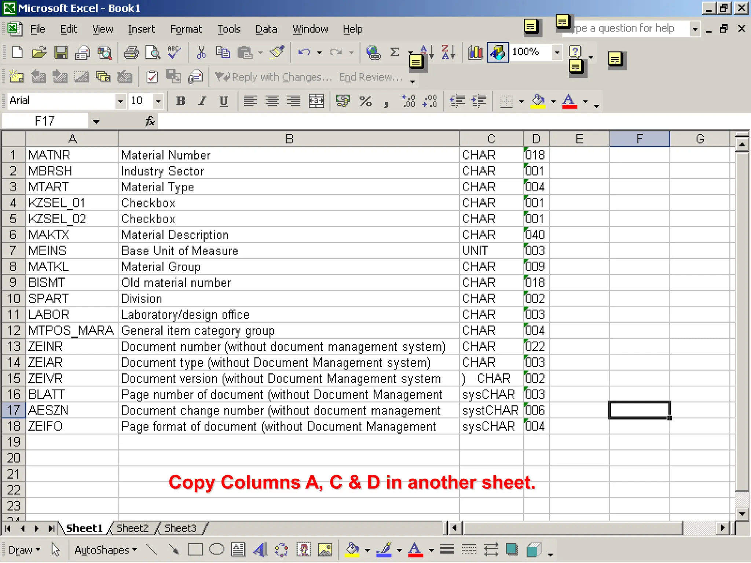The height and width of the screenshot is (563, 751).
Task: Toggle the Drawing toolbar icon
Action: [x=498, y=52]
